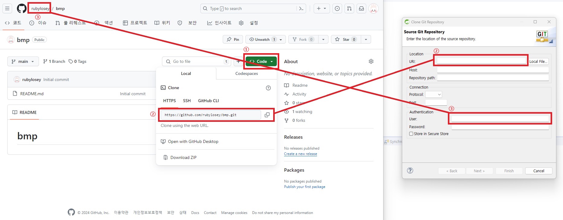
Task: Click the User field under Authentication
Action: coord(500,119)
